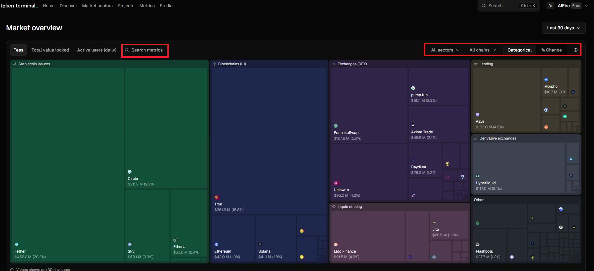This screenshot has width=594, height=271.
Task: Click the Ethena logo icon
Action: tap(175, 240)
